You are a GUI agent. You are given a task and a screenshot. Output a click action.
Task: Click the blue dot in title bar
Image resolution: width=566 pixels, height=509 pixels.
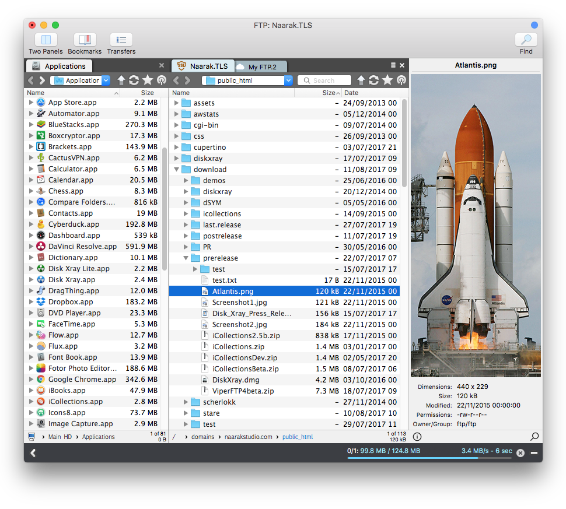click(534, 25)
